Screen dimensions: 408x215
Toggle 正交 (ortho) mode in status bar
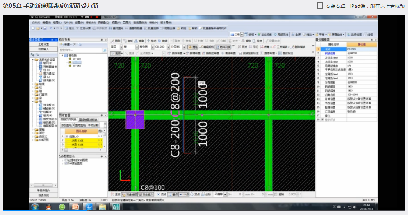tap(116, 194)
